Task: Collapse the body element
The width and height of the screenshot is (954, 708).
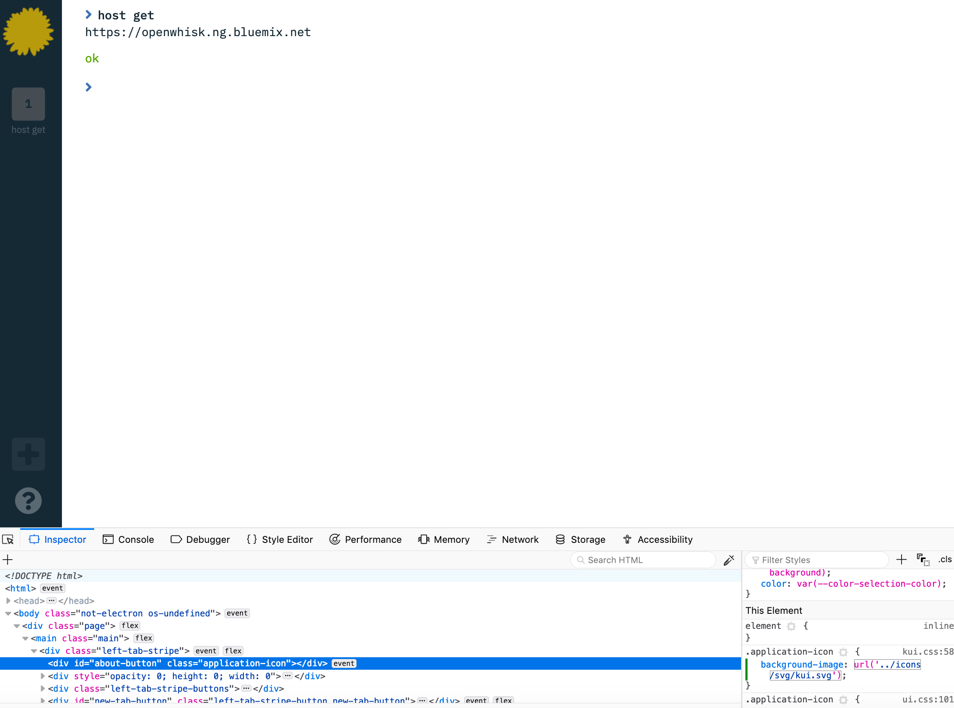Action: (x=9, y=613)
